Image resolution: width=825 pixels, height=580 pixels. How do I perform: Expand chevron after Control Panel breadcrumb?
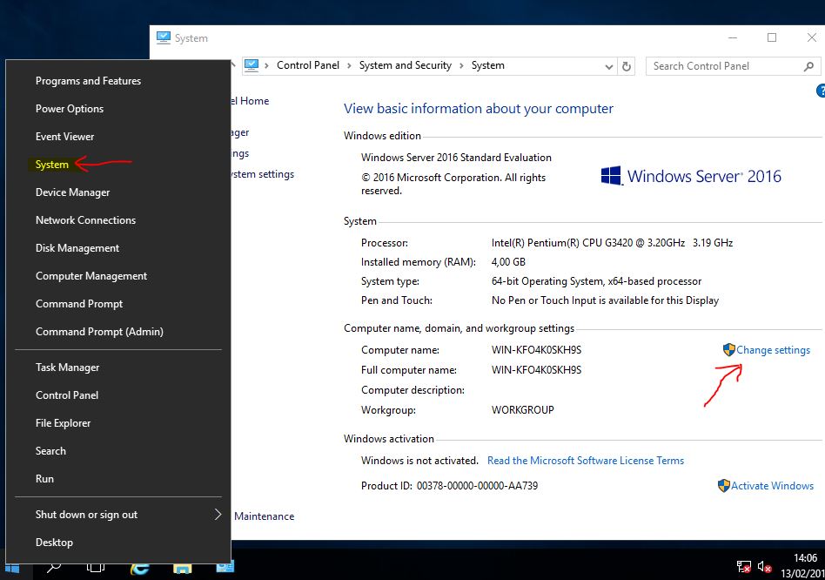pos(349,66)
